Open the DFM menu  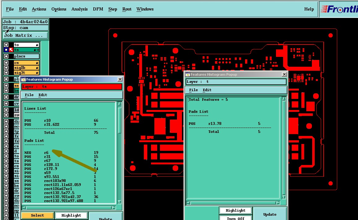98,9
